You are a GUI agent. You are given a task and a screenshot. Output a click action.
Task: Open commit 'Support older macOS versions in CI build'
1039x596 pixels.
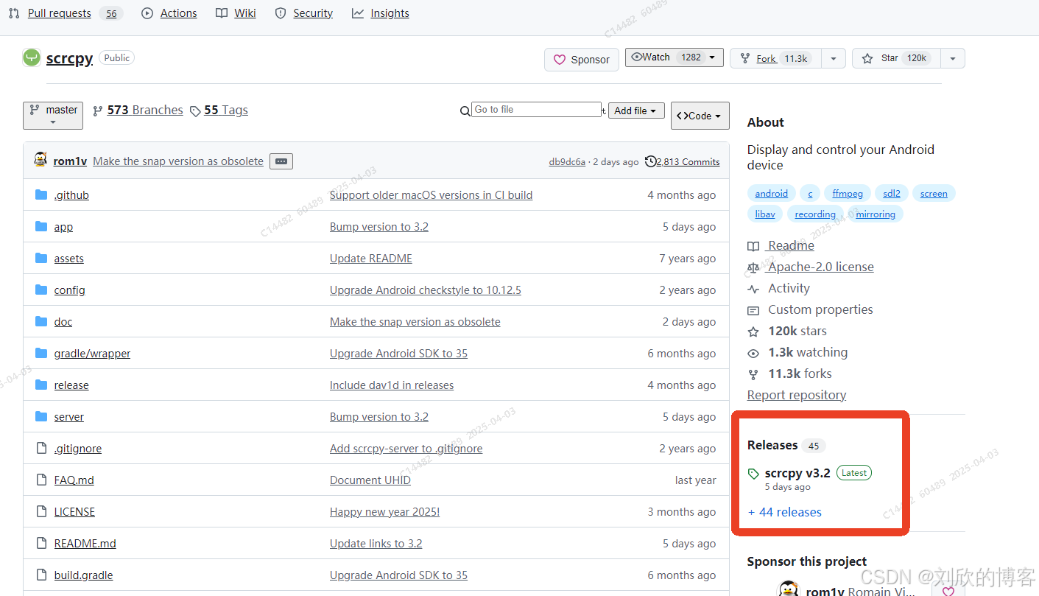431,195
